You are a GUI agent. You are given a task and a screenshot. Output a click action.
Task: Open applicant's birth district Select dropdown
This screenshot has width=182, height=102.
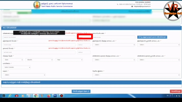pyautogui.click(x=114, y=60)
